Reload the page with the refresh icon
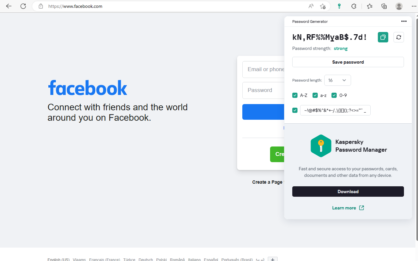Viewport: 418px width, 261px height. click(x=23, y=6)
